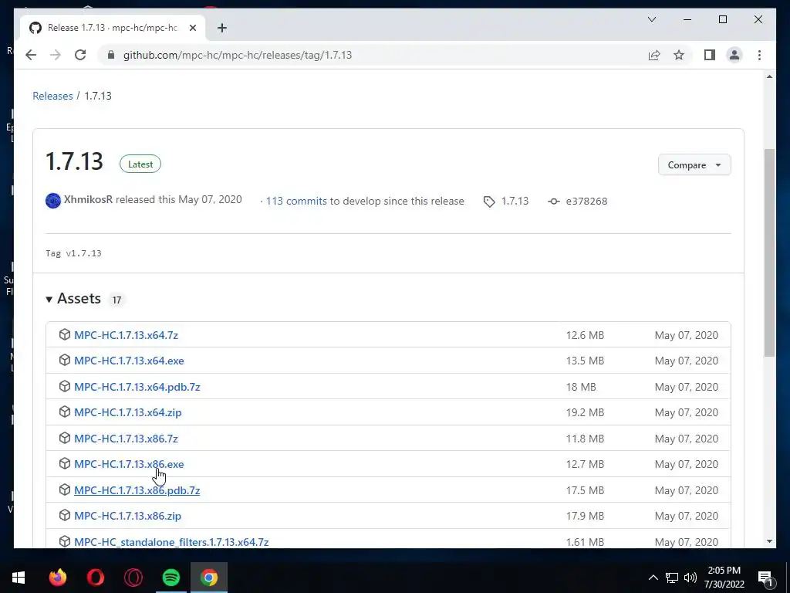Click the 1.7.13 tag icon

[x=489, y=202]
